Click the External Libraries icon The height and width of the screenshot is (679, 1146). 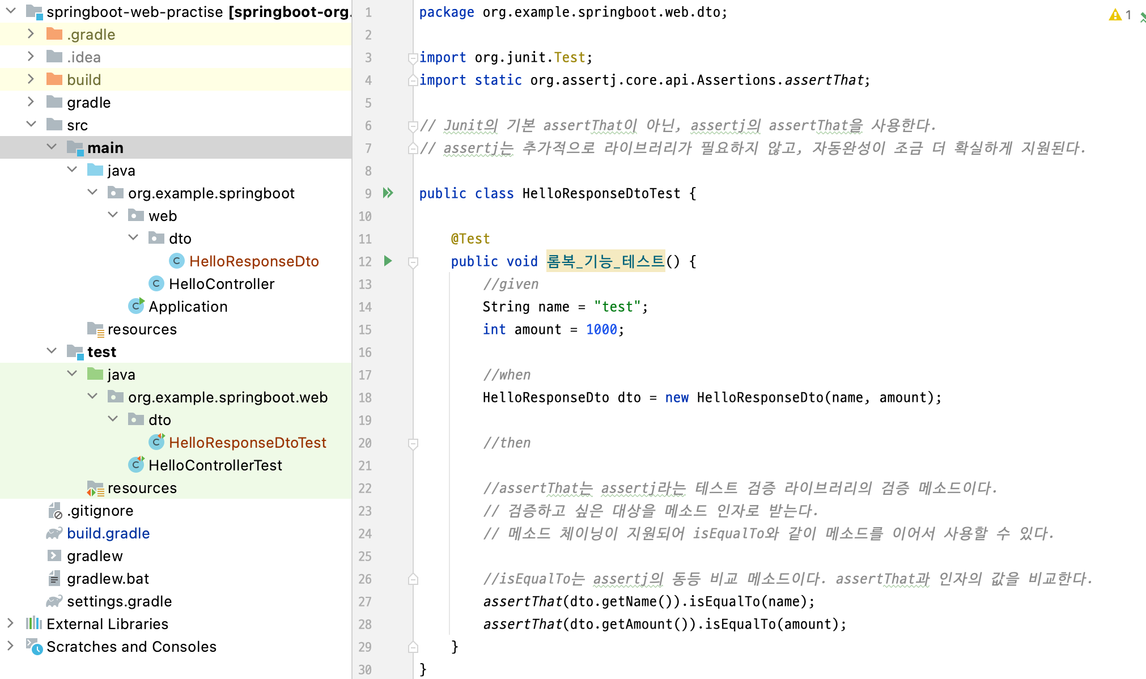(34, 623)
